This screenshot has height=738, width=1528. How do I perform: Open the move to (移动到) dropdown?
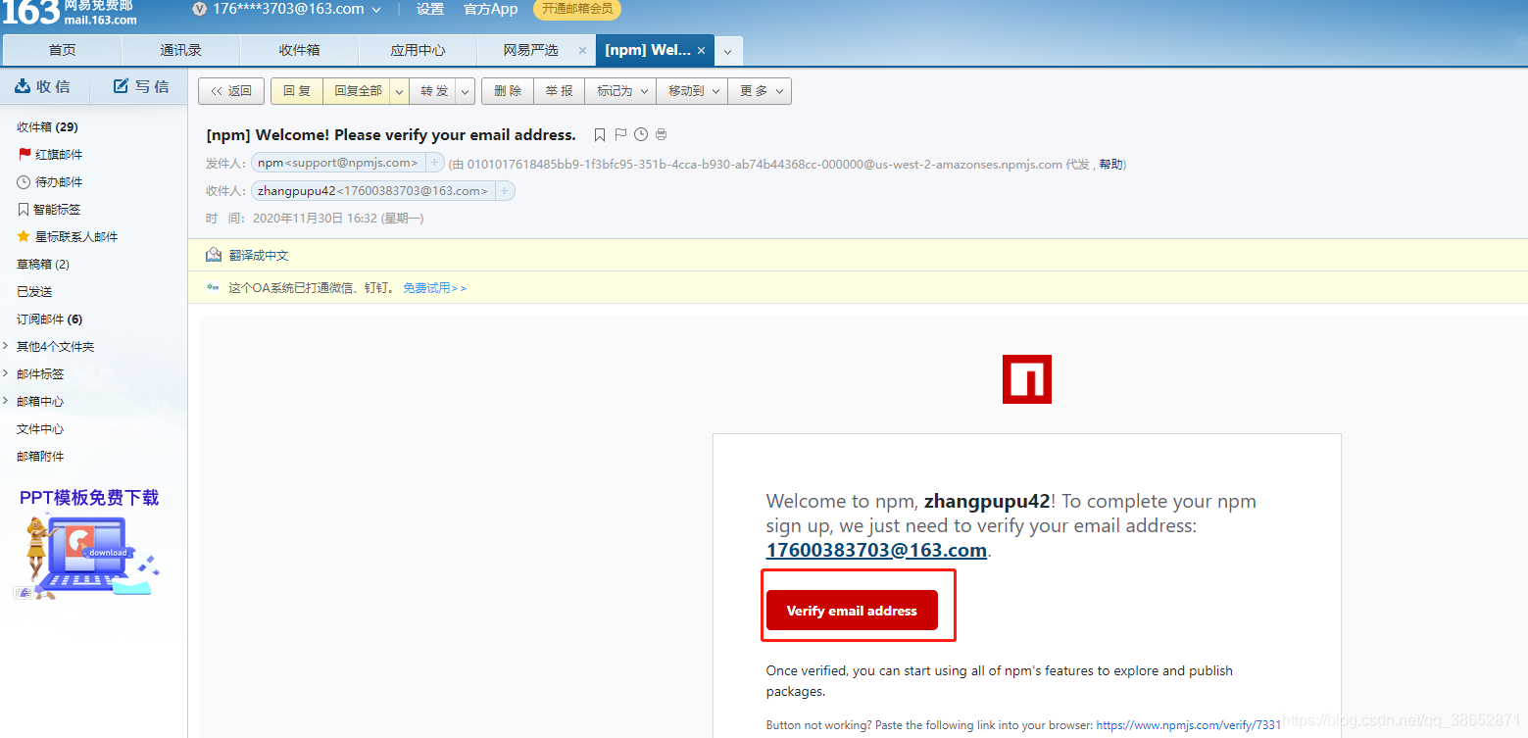click(x=693, y=91)
